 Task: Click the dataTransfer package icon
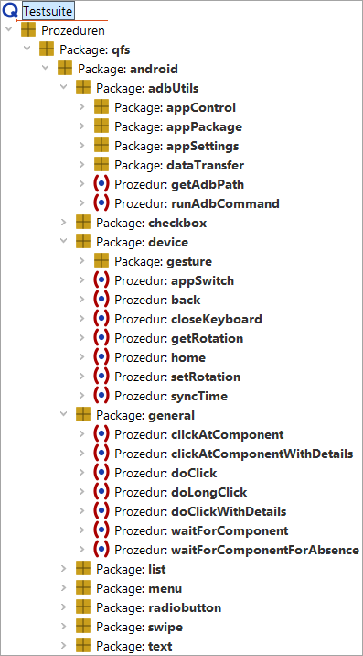(101, 165)
